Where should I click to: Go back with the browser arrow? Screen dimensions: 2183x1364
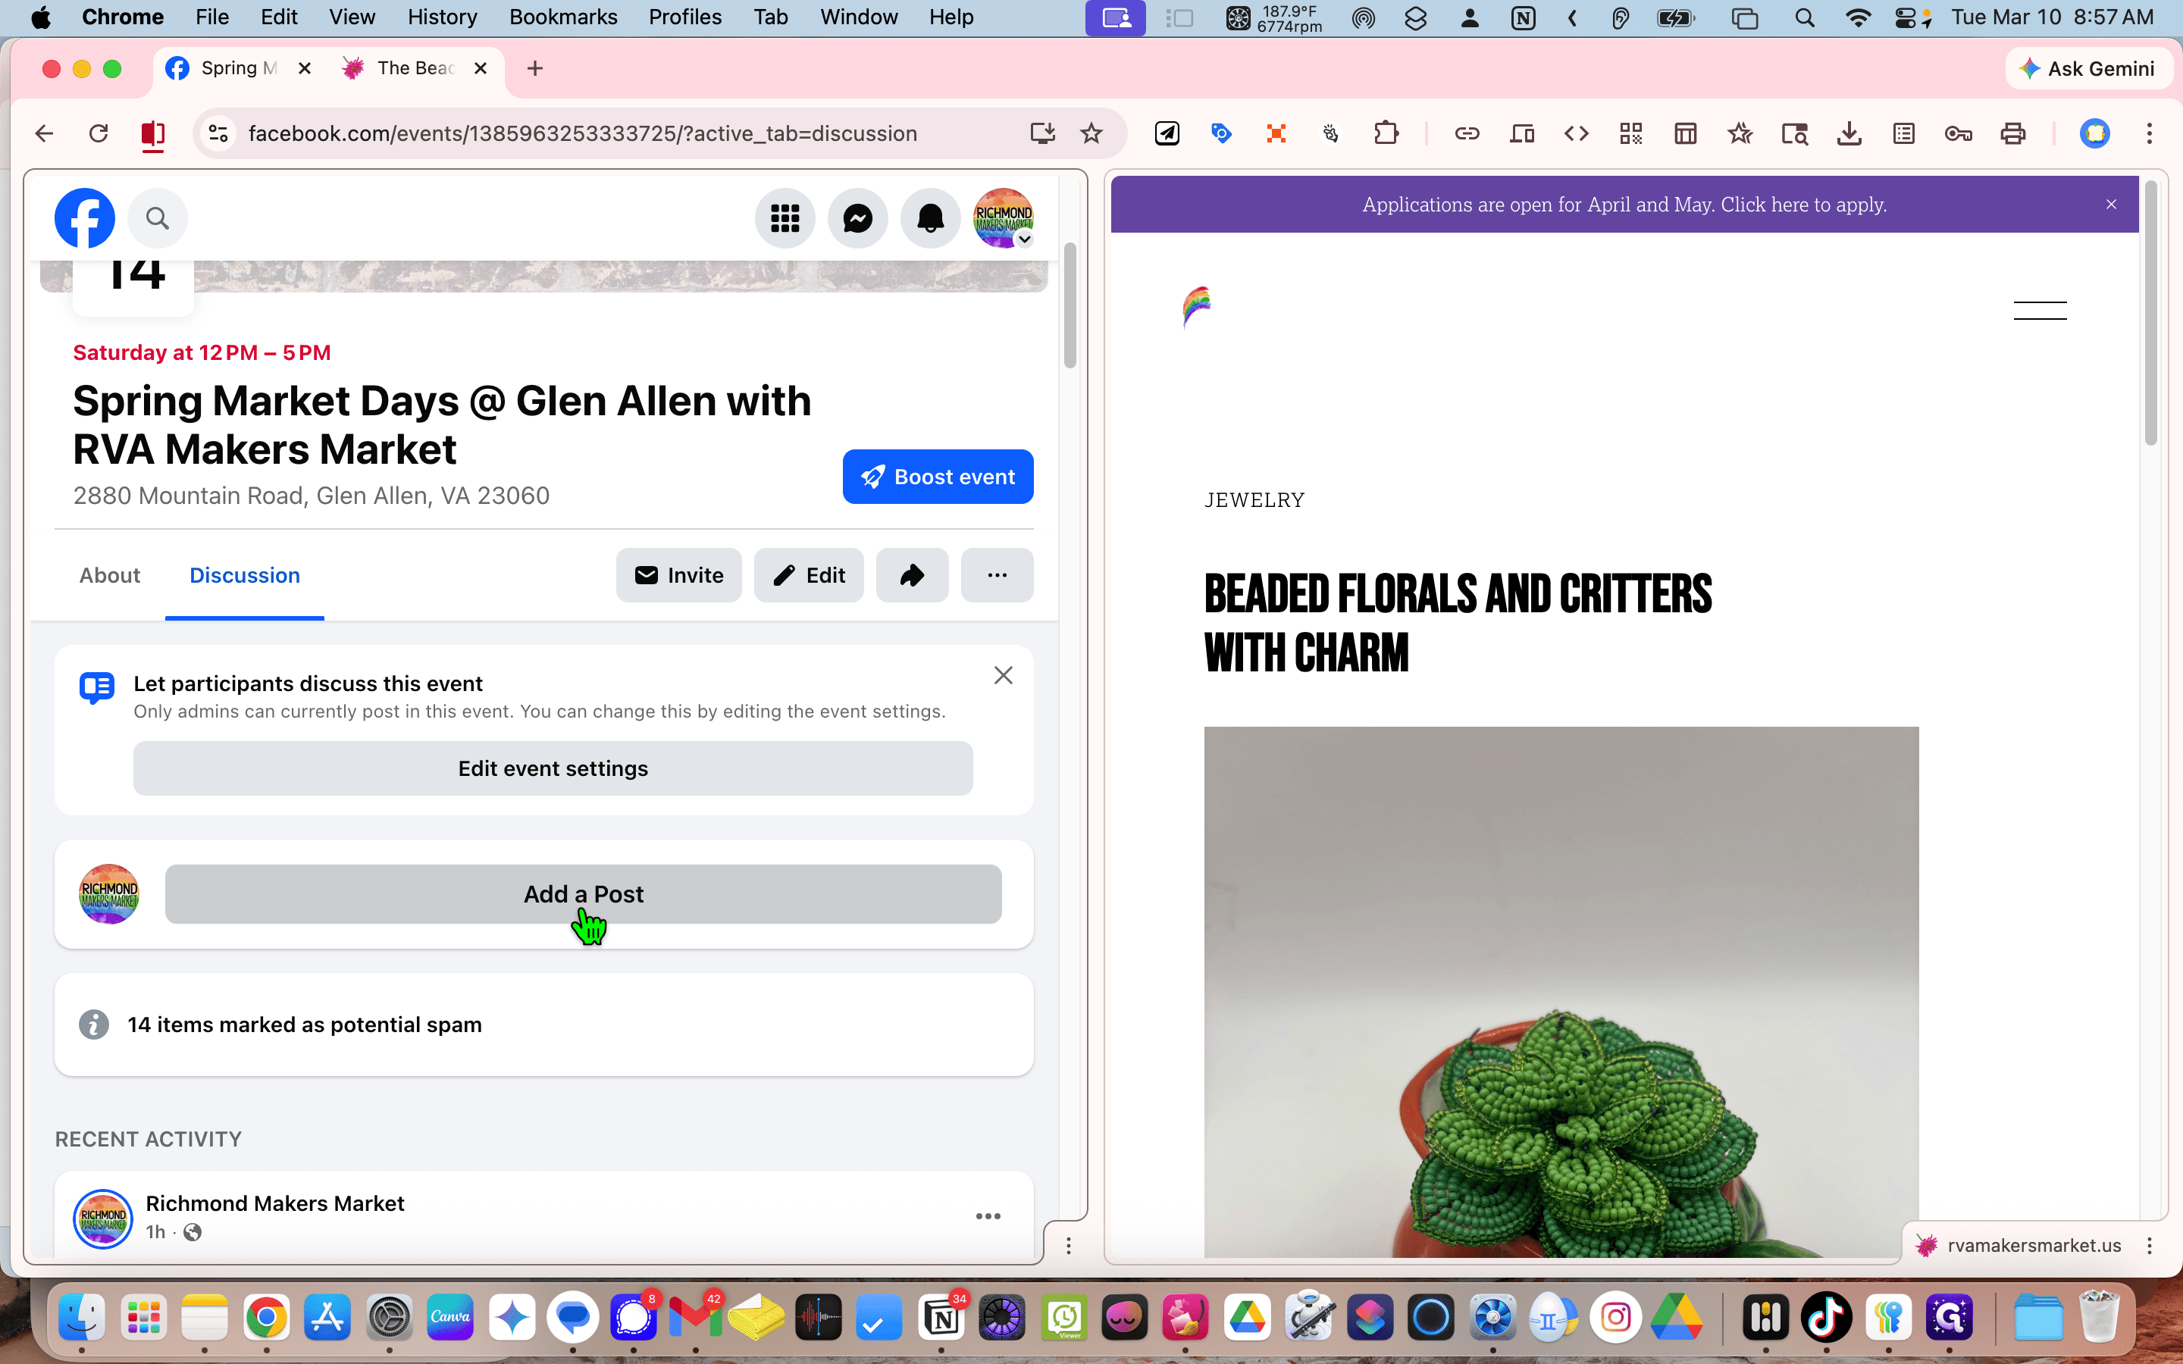[44, 133]
